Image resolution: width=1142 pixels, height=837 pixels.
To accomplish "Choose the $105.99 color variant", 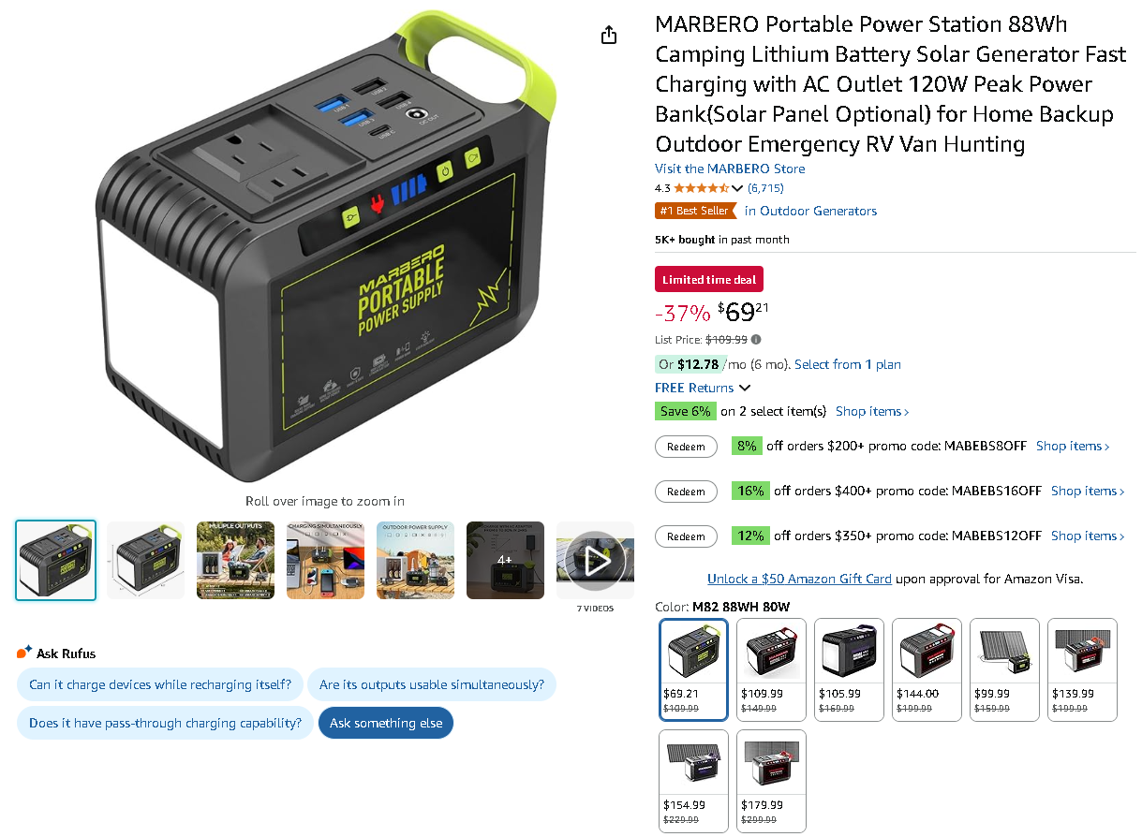I will (850, 669).
